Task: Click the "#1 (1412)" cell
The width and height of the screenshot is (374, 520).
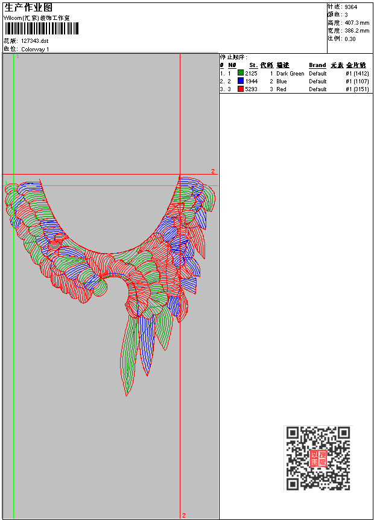Action: click(357, 73)
